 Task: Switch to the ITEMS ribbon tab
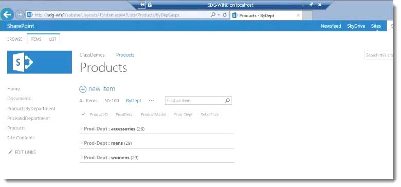(36, 39)
